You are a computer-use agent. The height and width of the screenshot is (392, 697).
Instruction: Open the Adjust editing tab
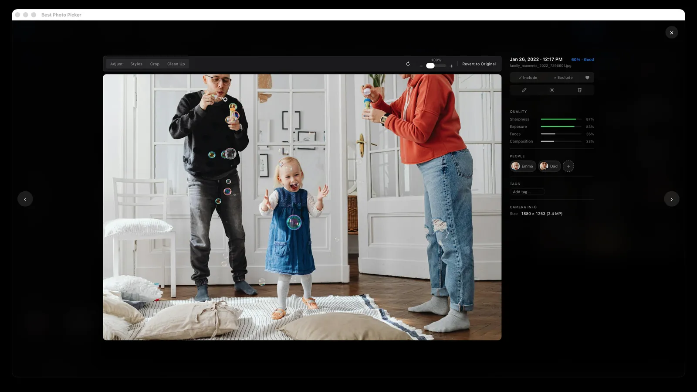pos(116,64)
